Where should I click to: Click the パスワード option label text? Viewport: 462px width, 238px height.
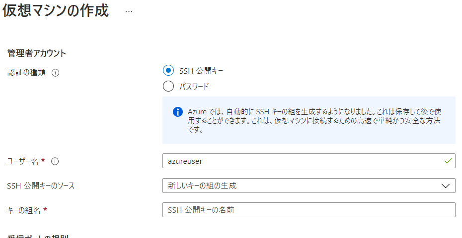point(194,87)
